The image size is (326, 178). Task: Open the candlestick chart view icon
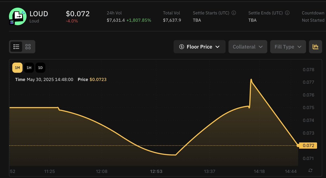click(315, 47)
